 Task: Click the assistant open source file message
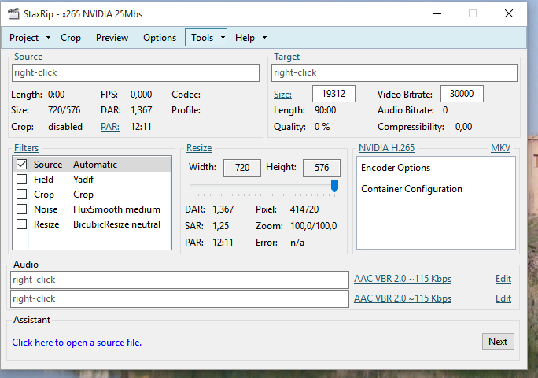(77, 343)
